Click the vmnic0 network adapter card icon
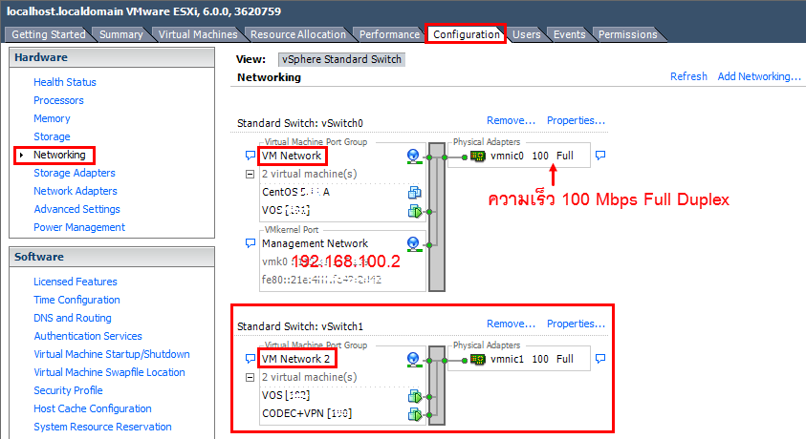806x439 pixels. [x=478, y=156]
